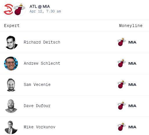This screenshot has width=149, height=135.
Task: Click Heat logo in Mike Vorkunov's row
Action: click(121, 127)
